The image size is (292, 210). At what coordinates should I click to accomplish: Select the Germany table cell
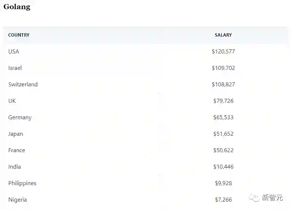(20, 117)
